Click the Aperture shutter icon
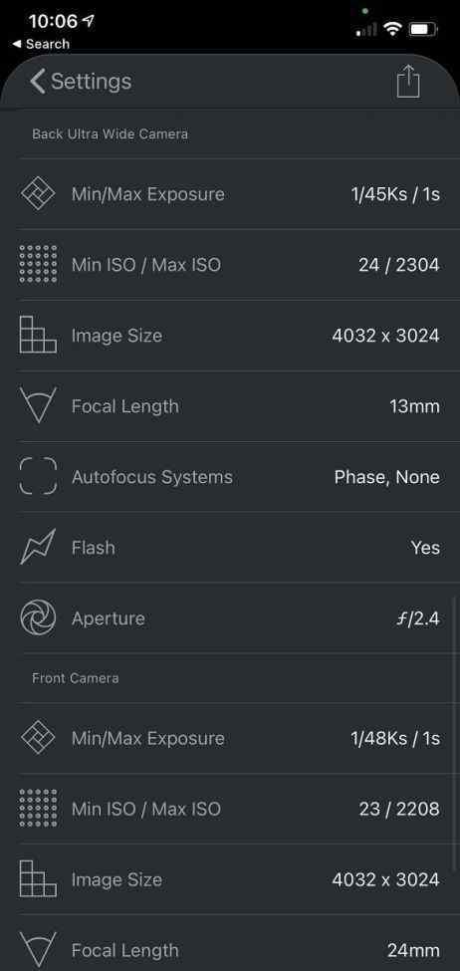The height and width of the screenshot is (971, 460). tap(38, 618)
